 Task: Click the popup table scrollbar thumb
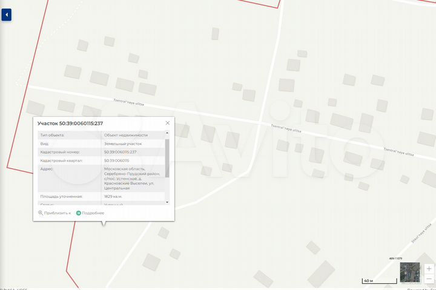[x=167, y=157]
